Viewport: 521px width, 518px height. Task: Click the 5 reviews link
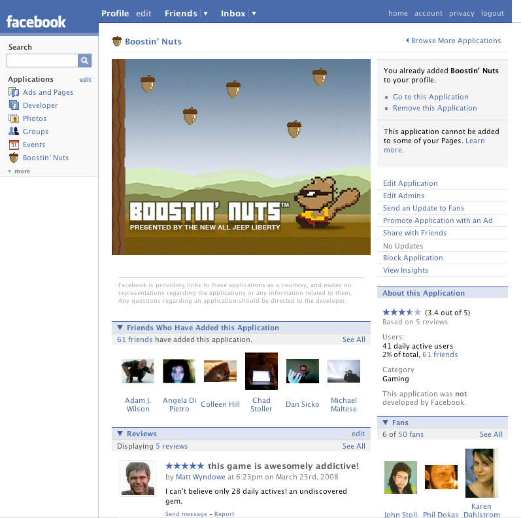(171, 446)
